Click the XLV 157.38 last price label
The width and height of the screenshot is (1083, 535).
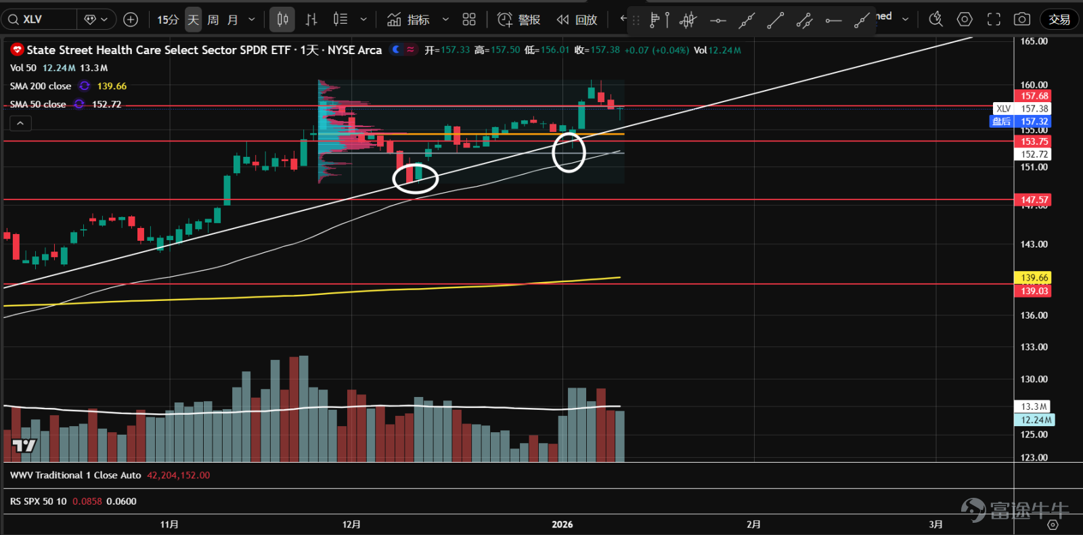(x=1022, y=108)
